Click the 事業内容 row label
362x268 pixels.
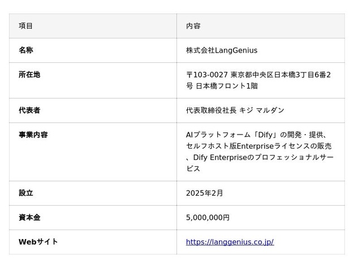33,135
